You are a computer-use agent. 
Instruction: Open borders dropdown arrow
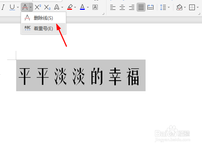[x=198, y=7]
